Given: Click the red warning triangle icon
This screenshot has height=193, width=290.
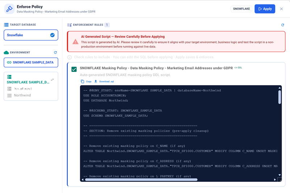Looking at the screenshot, I should (x=75, y=42).
